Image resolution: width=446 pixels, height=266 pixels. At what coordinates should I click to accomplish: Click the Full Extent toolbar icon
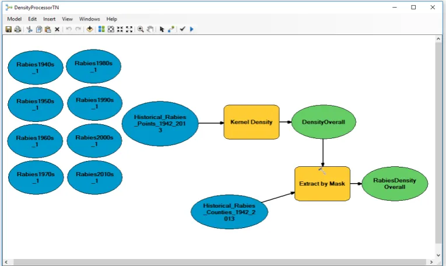[x=111, y=29]
